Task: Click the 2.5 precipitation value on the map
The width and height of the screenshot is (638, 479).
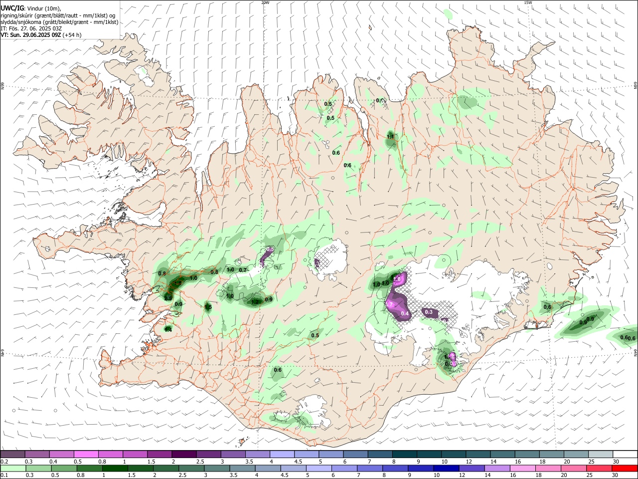Action: pyautogui.click(x=168, y=298)
